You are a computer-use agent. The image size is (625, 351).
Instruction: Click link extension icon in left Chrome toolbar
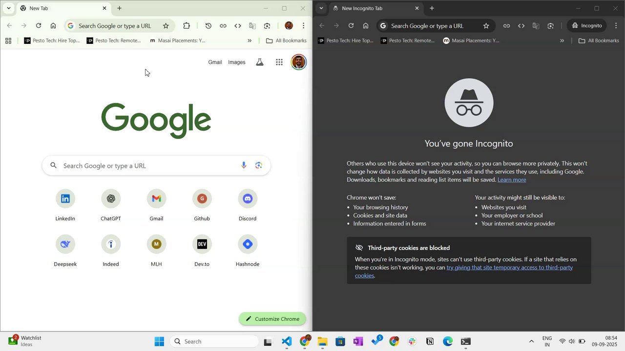223,26
